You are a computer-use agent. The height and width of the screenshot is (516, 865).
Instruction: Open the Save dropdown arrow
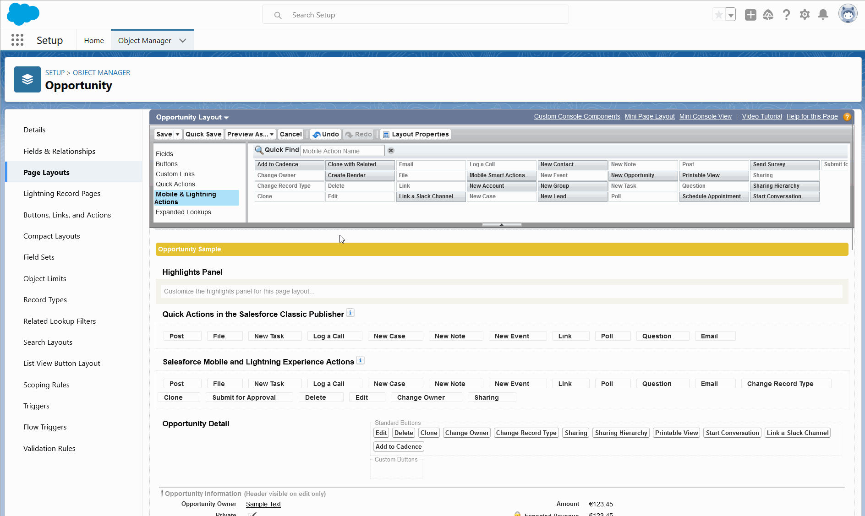point(178,134)
